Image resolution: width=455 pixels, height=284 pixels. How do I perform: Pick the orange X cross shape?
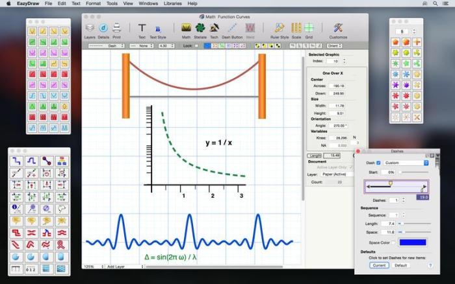(417, 117)
